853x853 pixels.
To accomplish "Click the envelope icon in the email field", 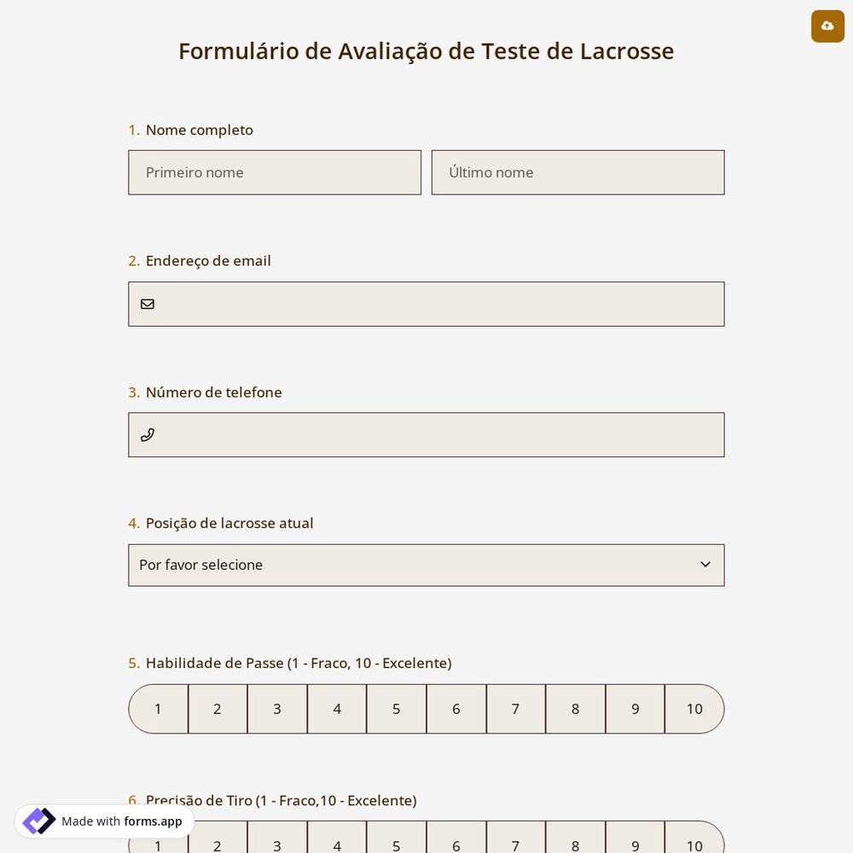I will click(x=148, y=304).
